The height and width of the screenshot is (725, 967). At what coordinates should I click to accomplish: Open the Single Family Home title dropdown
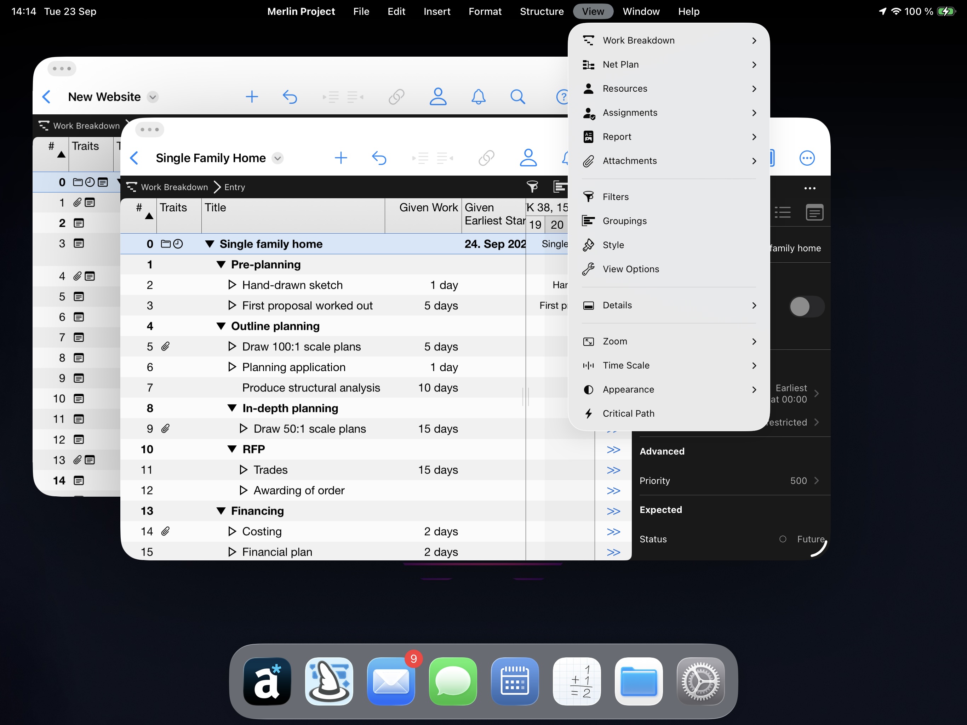tap(278, 158)
